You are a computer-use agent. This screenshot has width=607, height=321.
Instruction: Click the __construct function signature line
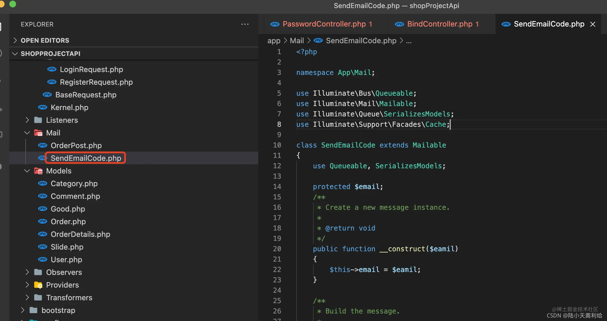coord(386,249)
